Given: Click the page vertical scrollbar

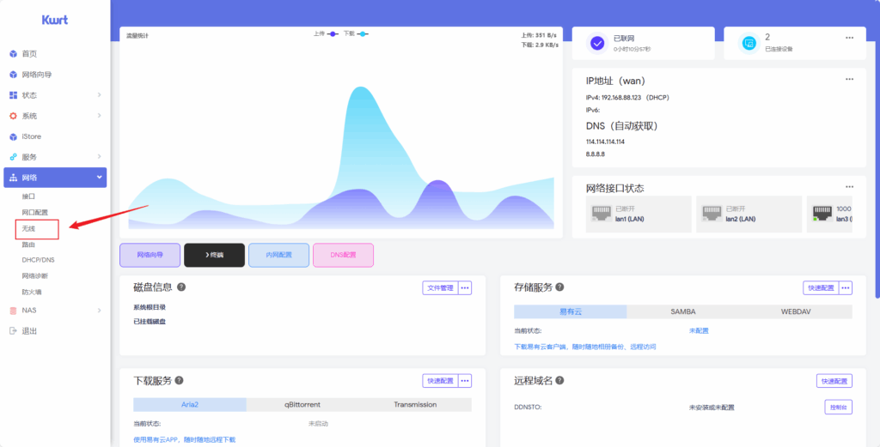Looking at the screenshot, I should coord(877,172).
